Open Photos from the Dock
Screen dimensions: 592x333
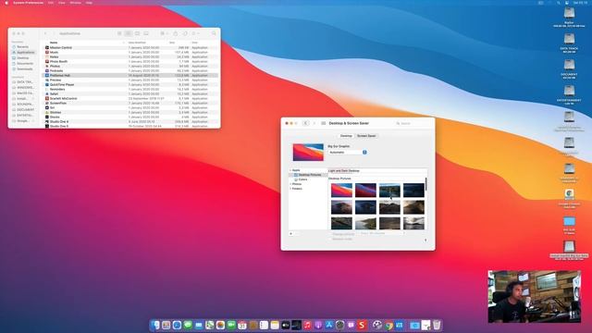[x=220, y=325]
